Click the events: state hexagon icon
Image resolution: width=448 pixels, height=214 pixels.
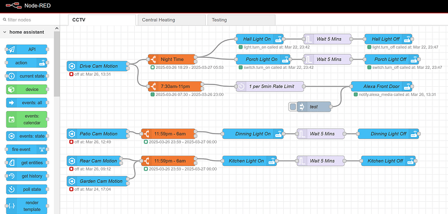pos(12,136)
